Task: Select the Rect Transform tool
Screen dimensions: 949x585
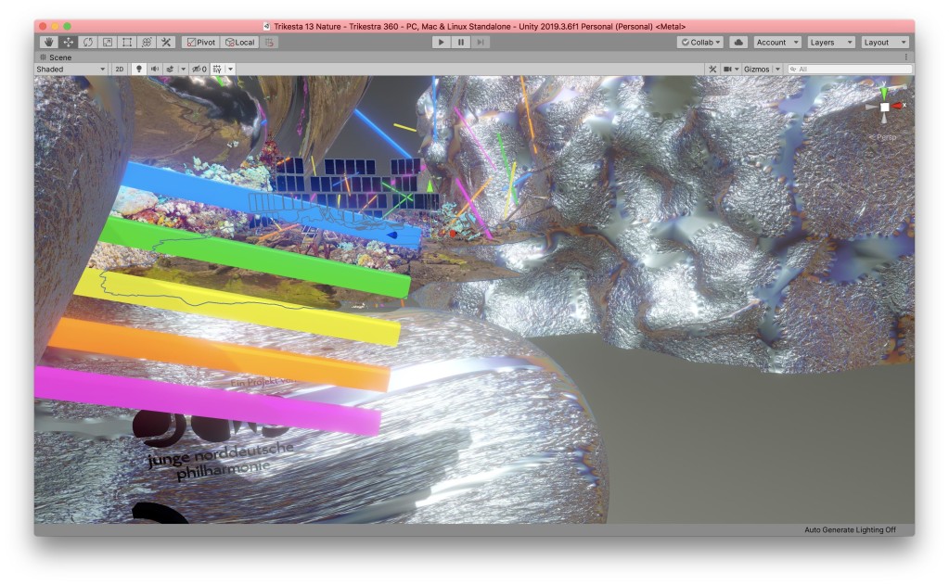Action: point(127,43)
